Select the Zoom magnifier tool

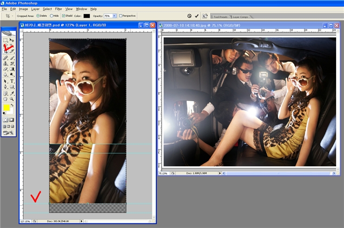[12, 99]
